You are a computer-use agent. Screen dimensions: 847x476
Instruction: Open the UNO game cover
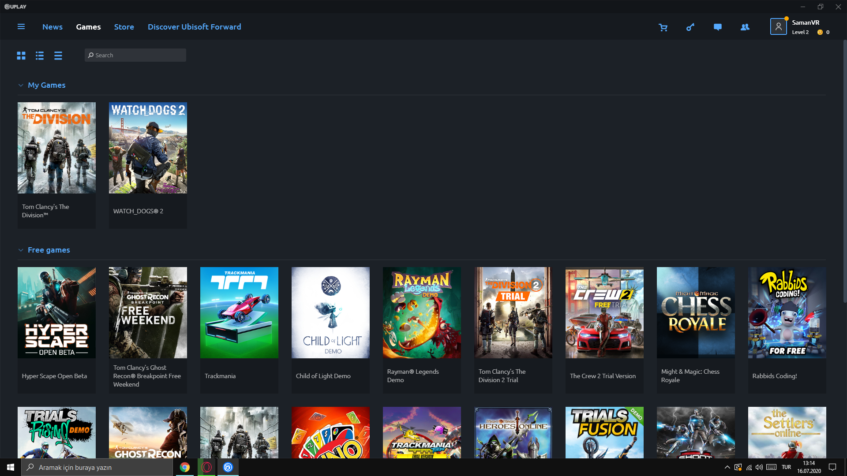[330, 432]
